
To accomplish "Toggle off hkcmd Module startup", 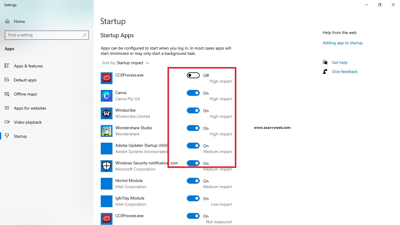I will (193, 181).
